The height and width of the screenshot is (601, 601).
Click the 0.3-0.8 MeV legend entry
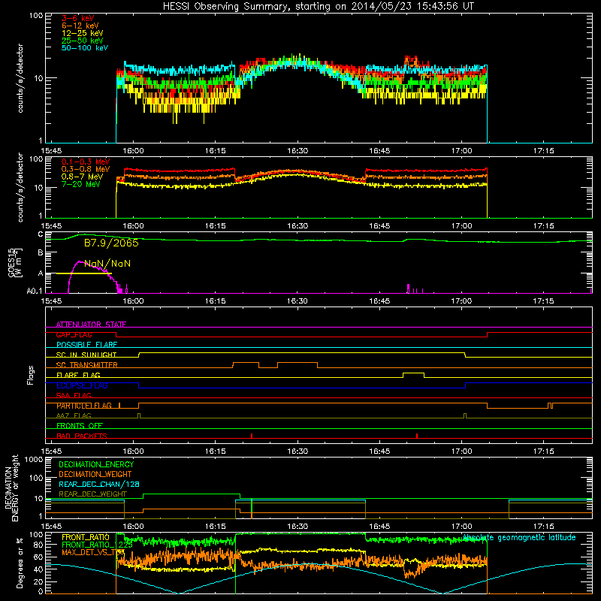[x=86, y=170]
